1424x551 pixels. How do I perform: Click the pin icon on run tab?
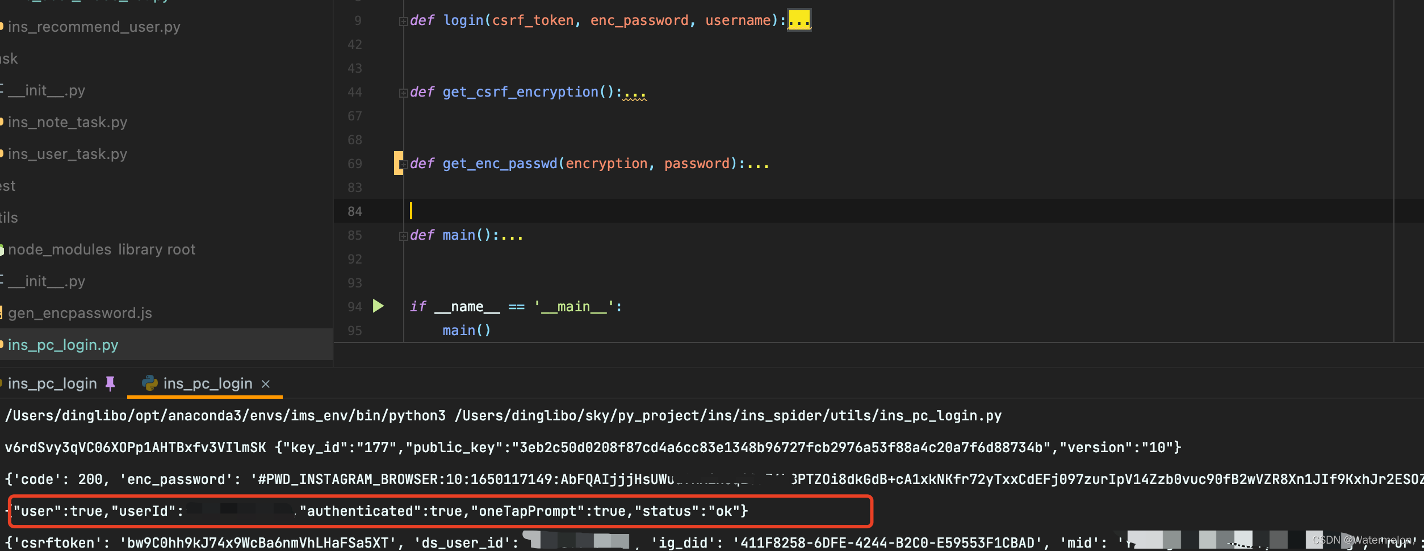pos(110,383)
